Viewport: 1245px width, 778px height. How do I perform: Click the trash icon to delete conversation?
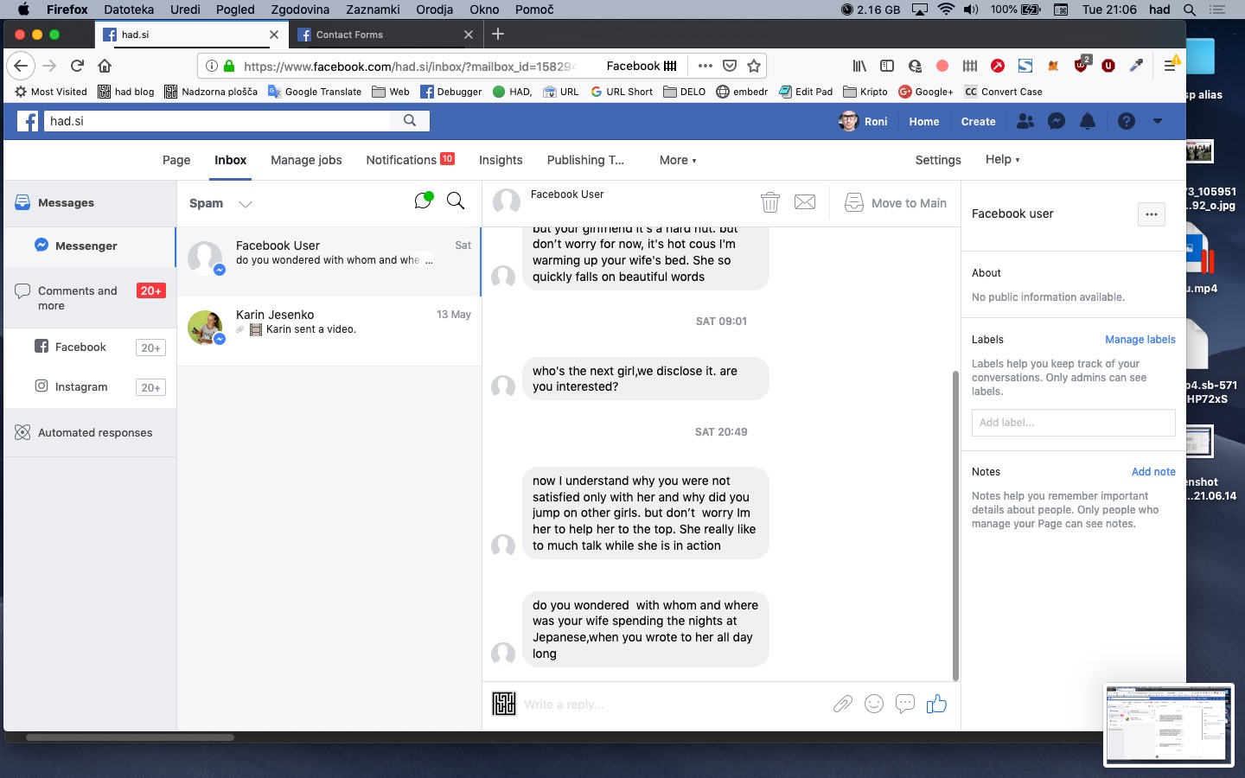(769, 203)
